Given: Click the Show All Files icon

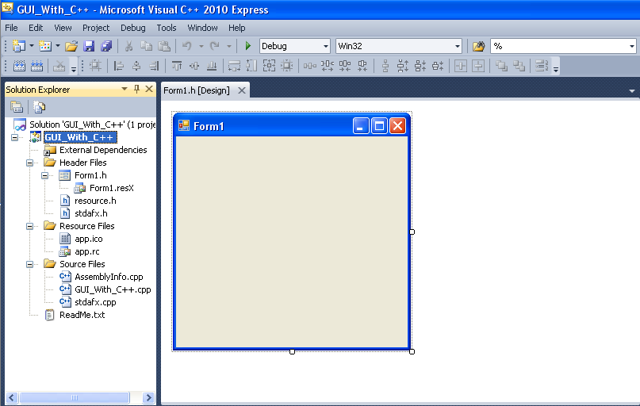Looking at the screenshot, I should point(39,107).
